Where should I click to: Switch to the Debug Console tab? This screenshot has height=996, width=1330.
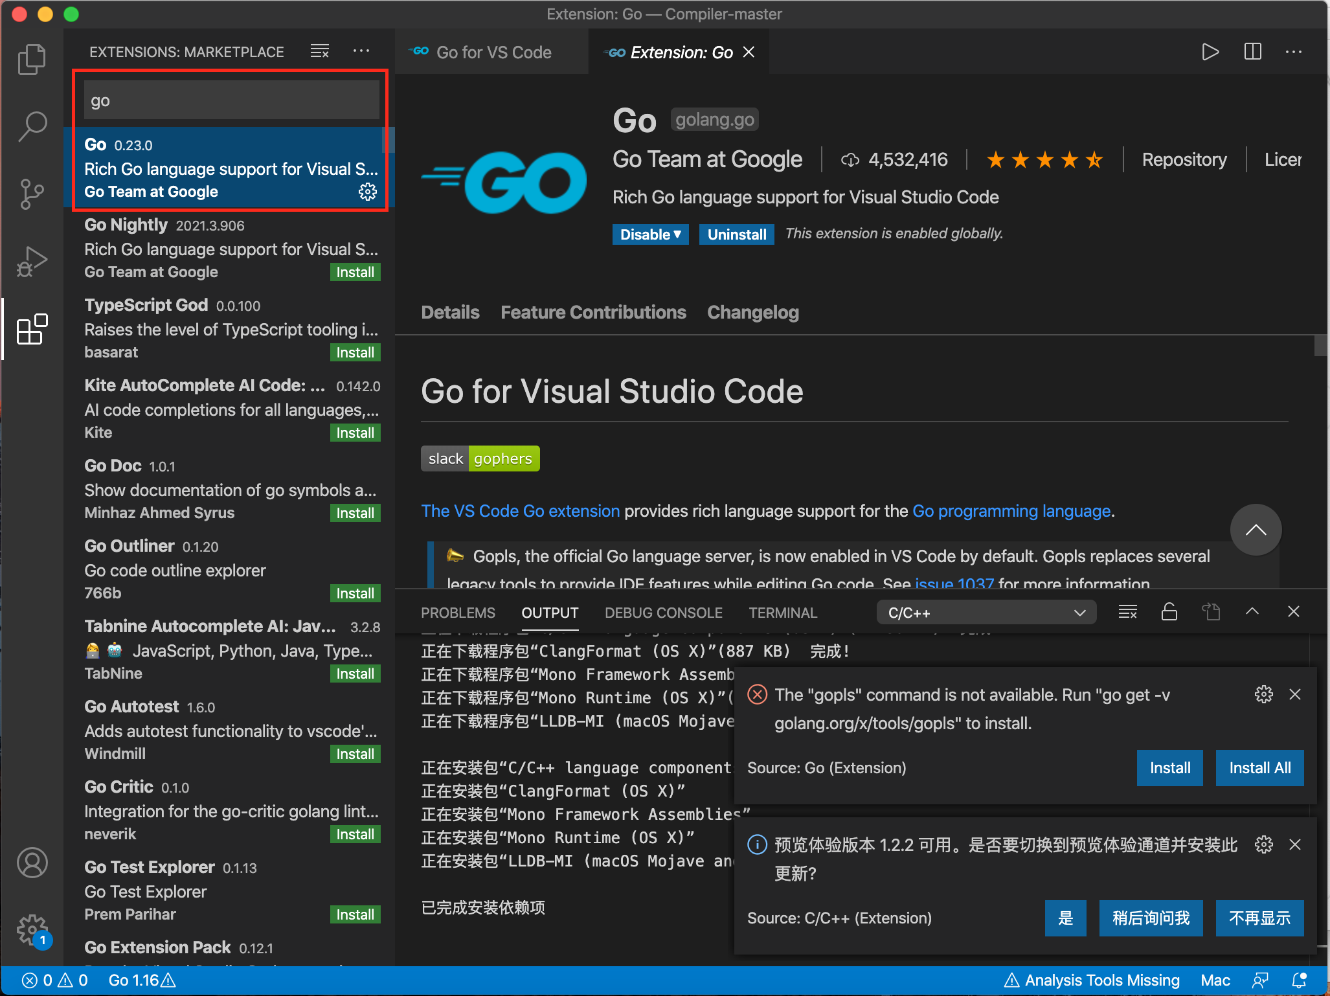click(x=663, y=613)
